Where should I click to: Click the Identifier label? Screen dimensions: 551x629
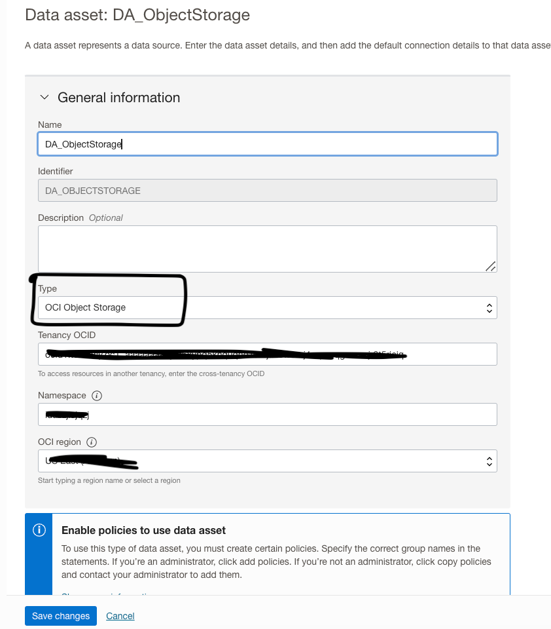tap(56, 171)
